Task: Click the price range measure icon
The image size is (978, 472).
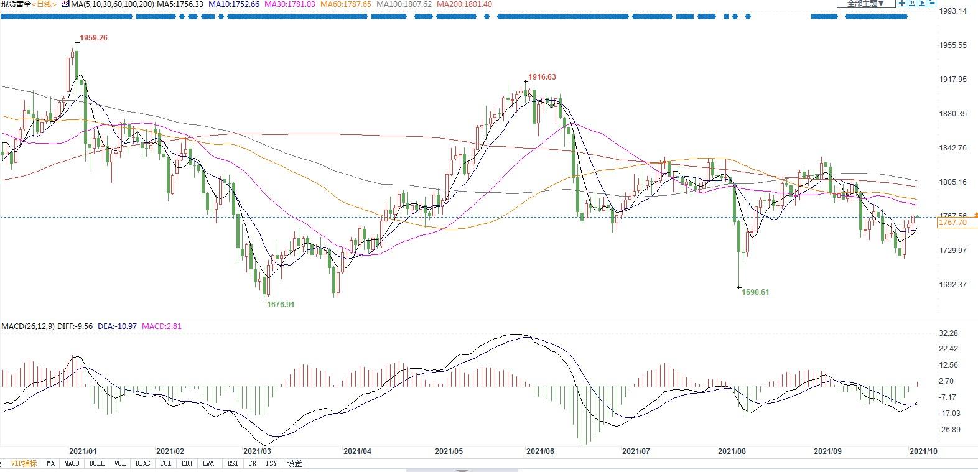Action: pyautogui.click(x=912, y=3)
